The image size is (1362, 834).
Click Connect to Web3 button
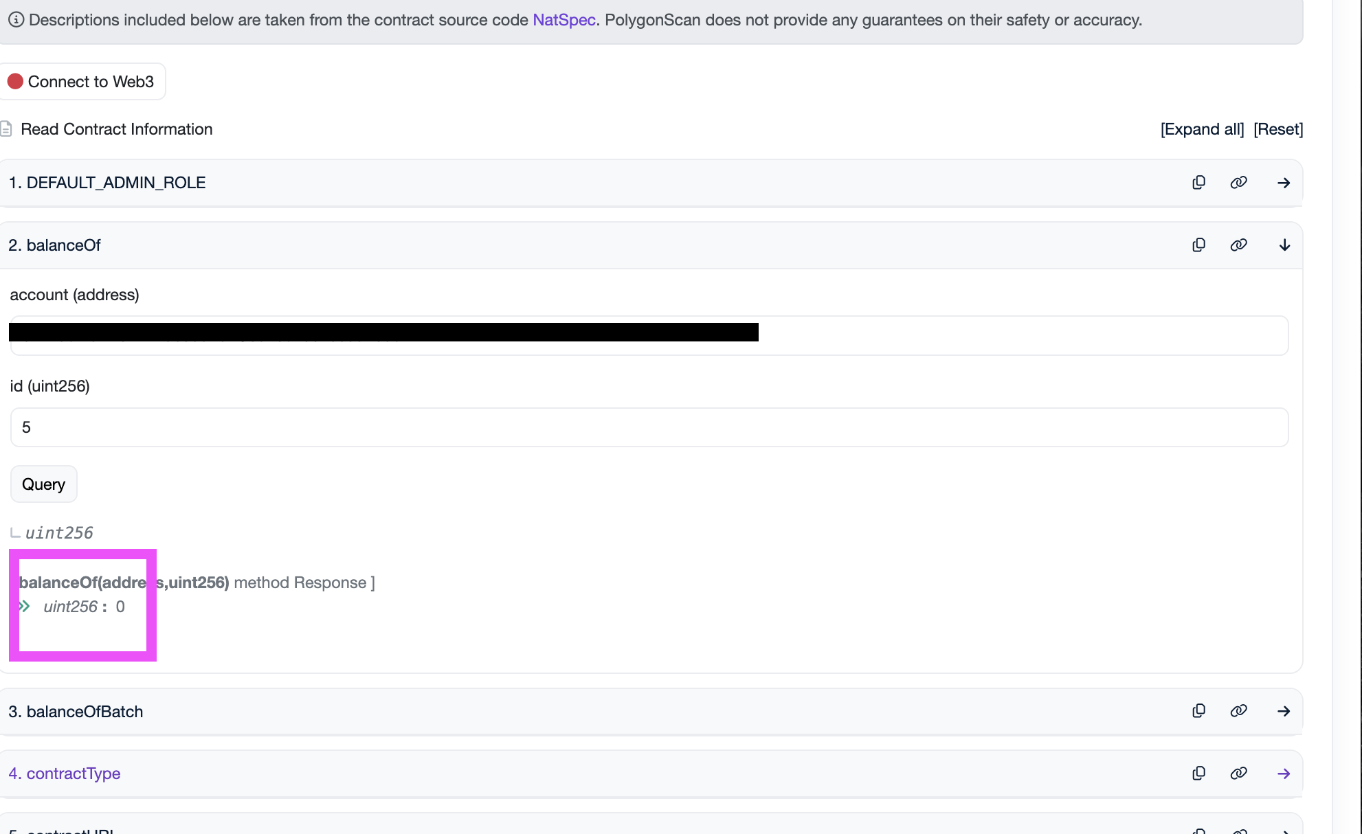[82, 82]
